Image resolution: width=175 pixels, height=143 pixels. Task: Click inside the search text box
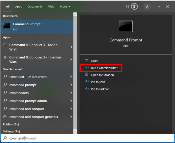pyautogui.click(x=88, y=138)
